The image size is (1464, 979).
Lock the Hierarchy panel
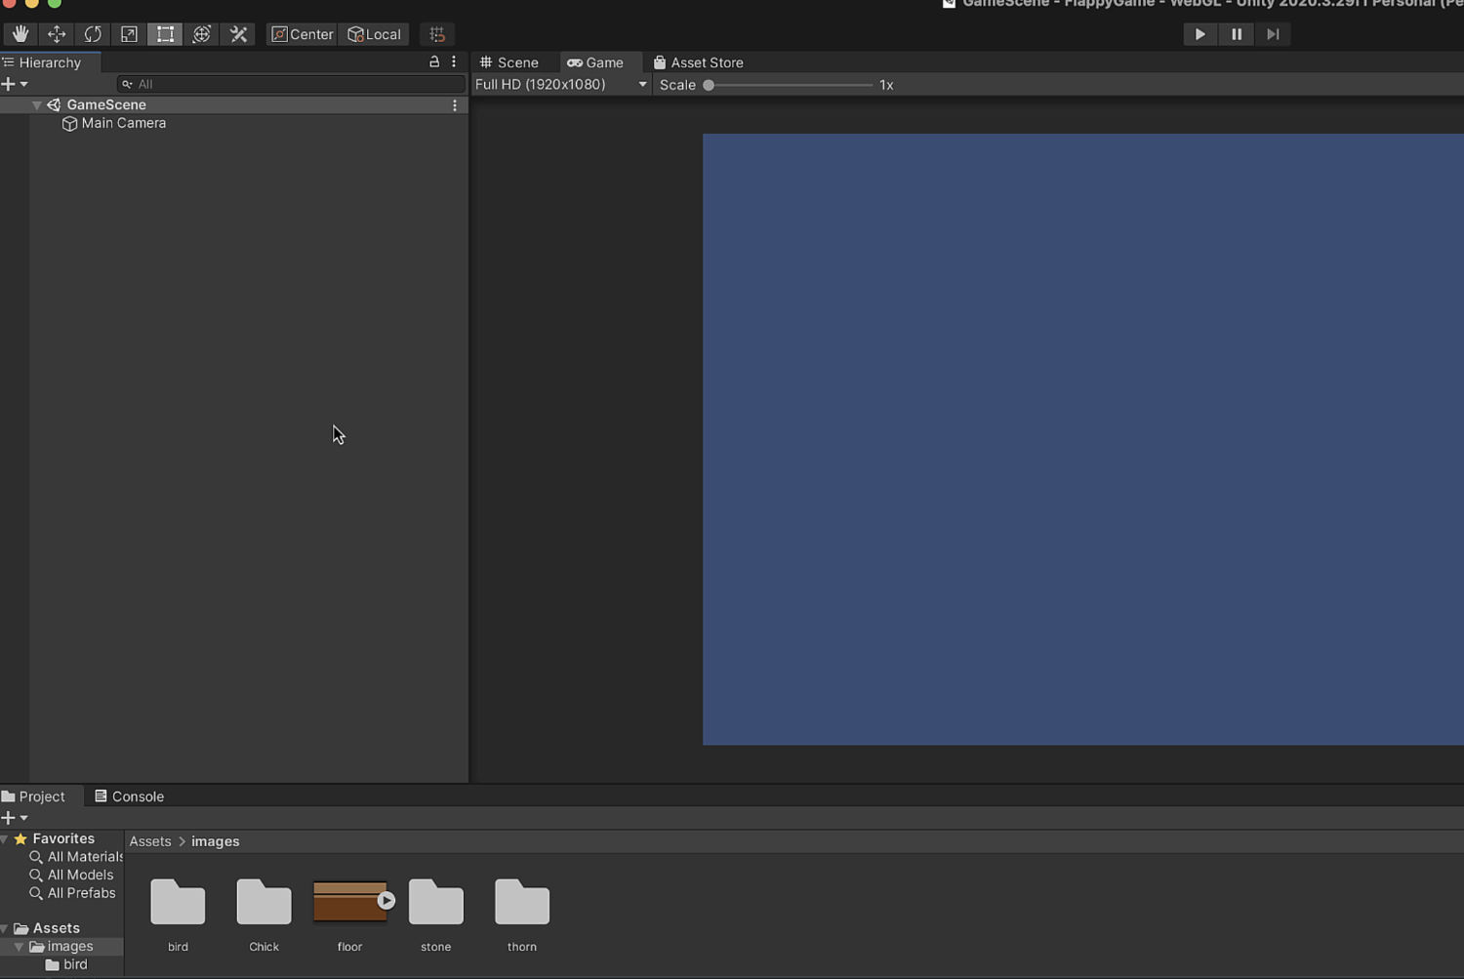434,61
